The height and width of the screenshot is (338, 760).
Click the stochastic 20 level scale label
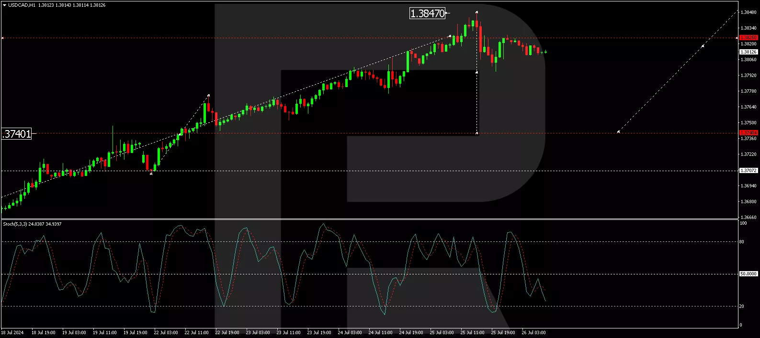742,306
